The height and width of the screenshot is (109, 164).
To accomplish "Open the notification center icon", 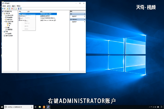I will click(x=162, y=107).
